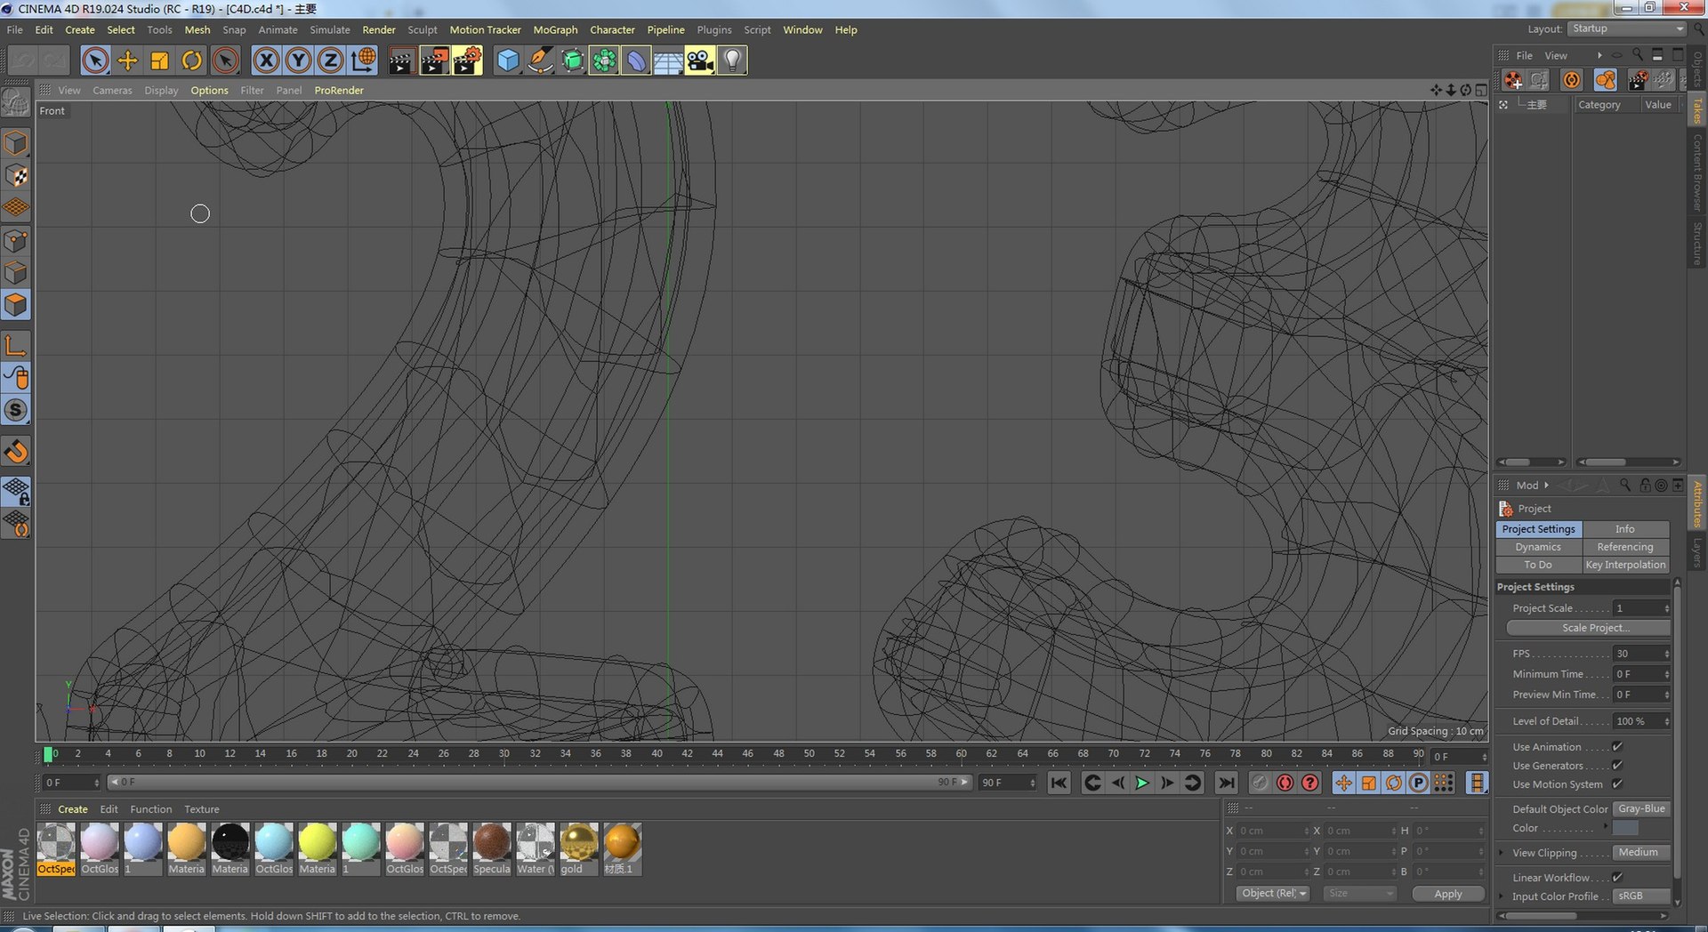Viewport: 1708px width, 932px height.
Task: Toggle Z axis lock
Action: (330, 60)
